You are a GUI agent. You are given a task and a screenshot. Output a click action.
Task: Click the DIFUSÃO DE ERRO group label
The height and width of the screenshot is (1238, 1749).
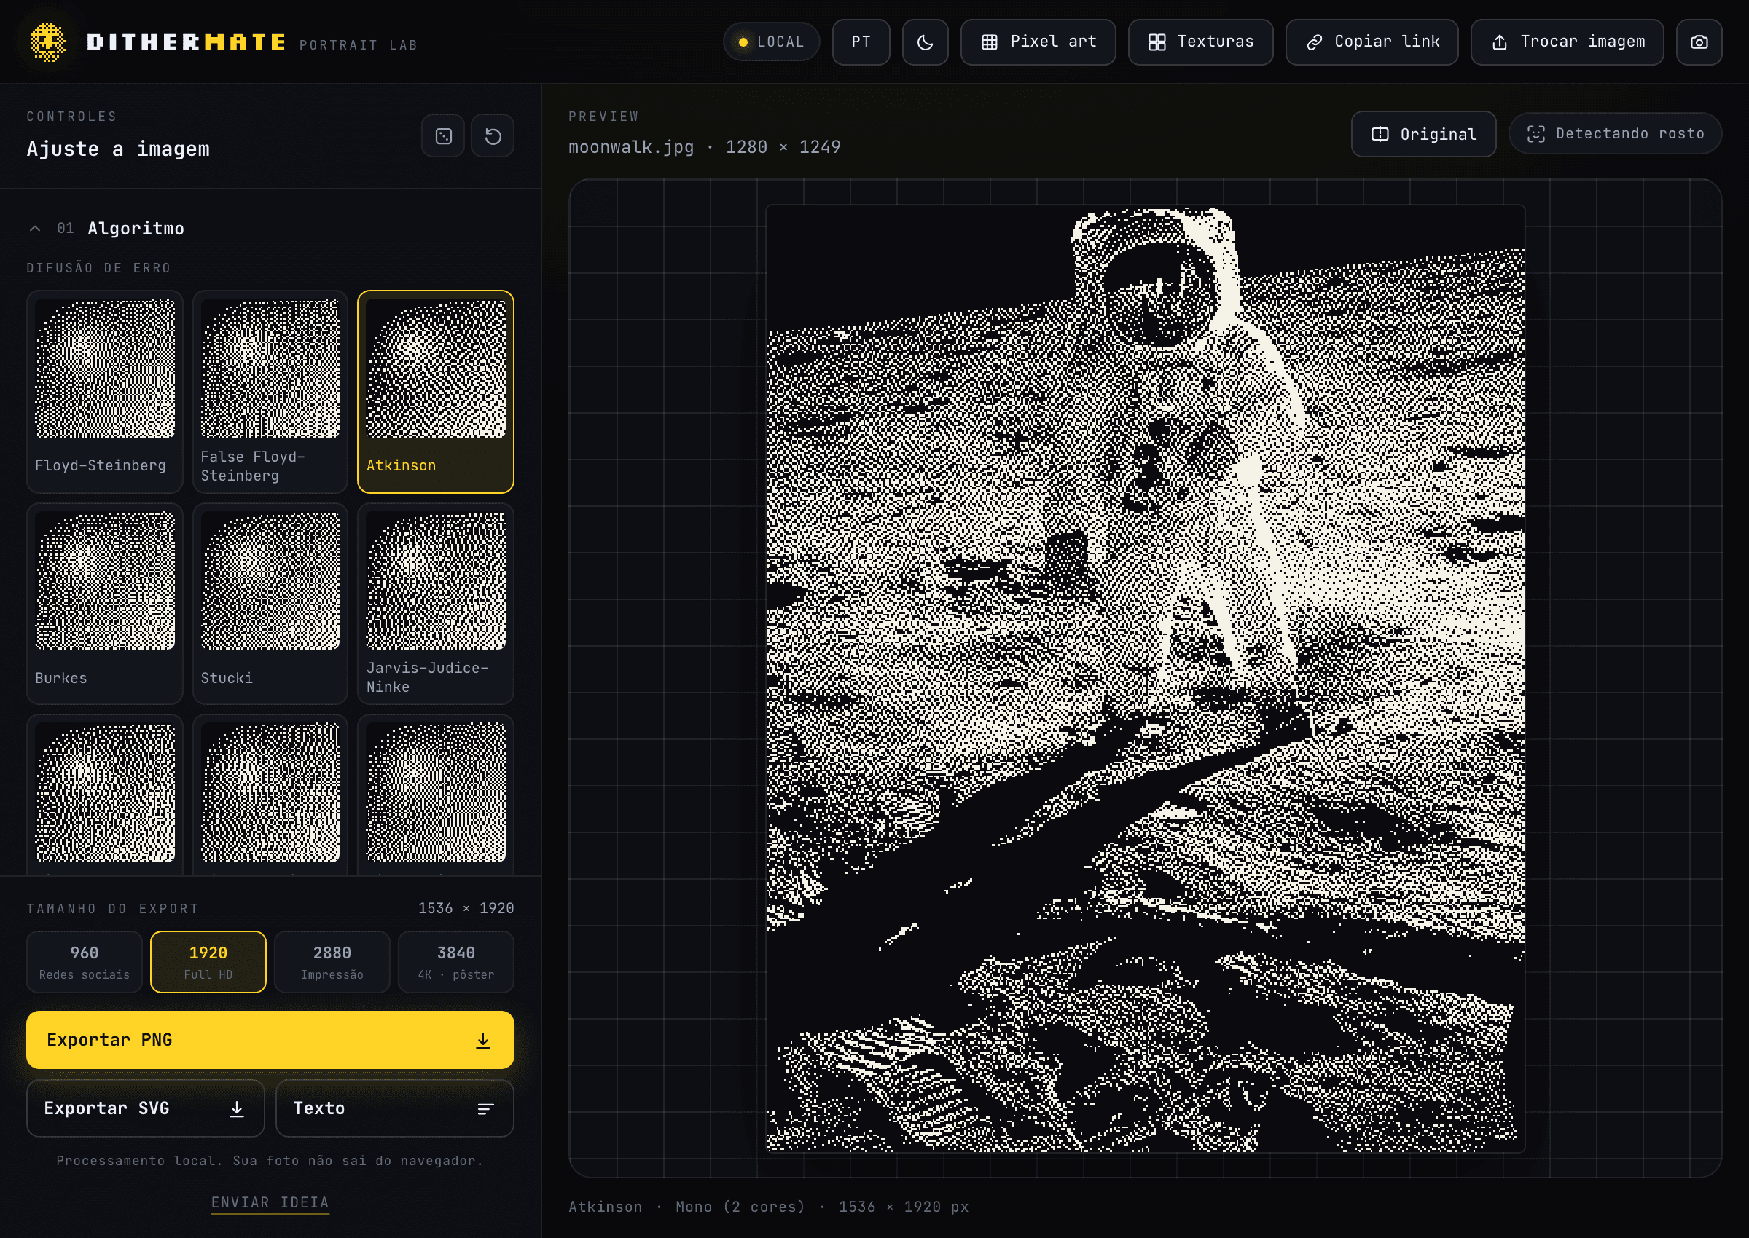(99, 268)
